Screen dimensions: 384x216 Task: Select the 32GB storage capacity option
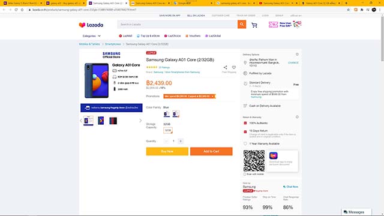pyautogui.click(x=168, y=131)
